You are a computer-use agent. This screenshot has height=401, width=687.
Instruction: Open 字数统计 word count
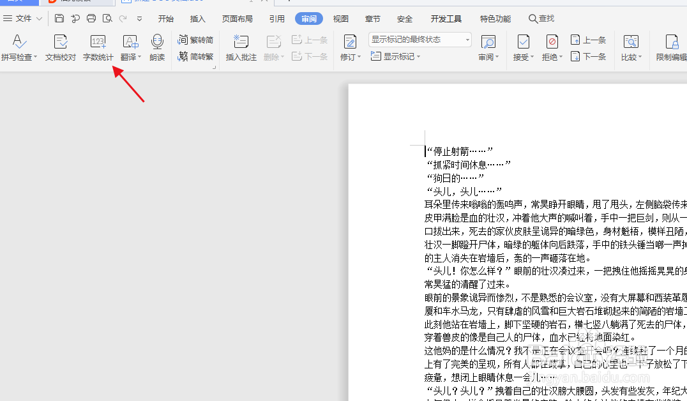click(x=98, y=48)
